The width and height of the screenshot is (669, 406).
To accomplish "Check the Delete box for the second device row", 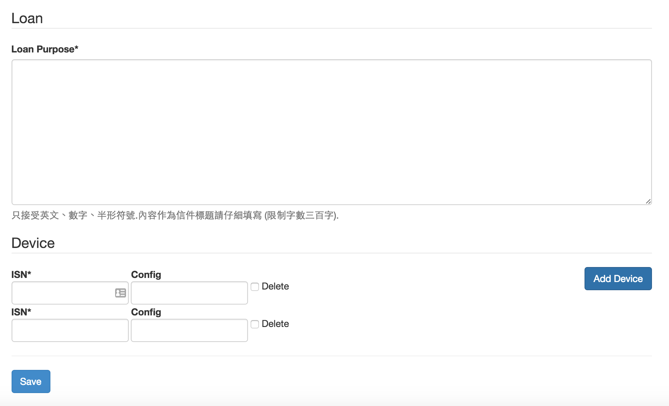I will tap(255, 324).
